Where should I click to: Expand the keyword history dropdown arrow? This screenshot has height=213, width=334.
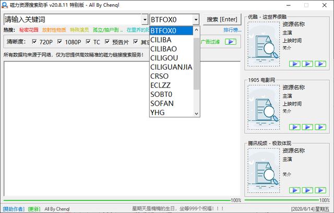pos(144,20)
